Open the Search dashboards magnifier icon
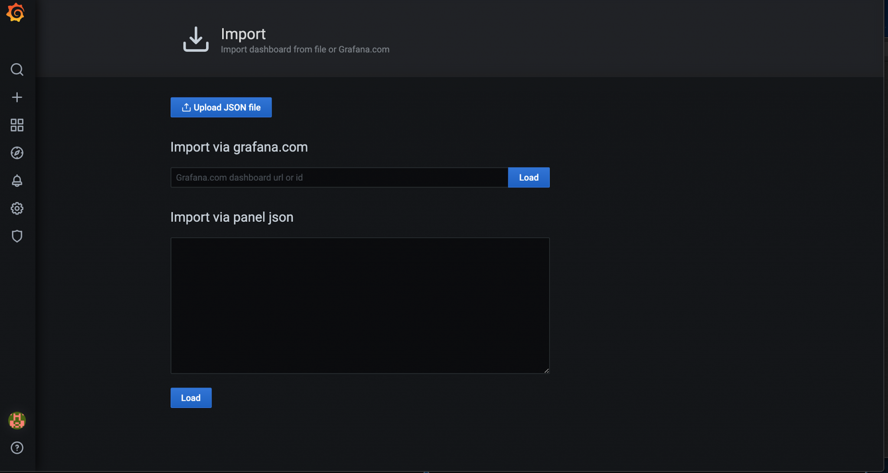Screen dimensions: 888x473 coord(17,69)
